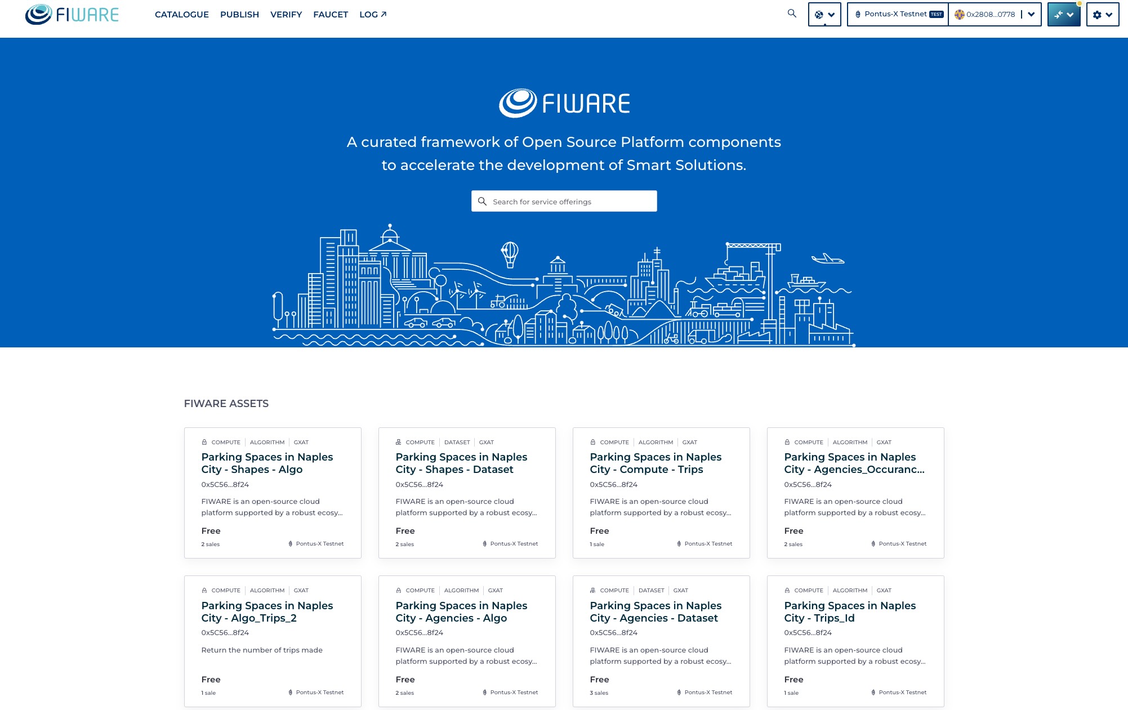
Task: Click the Pontus-X network icon in header
Action: pos(858,15)
